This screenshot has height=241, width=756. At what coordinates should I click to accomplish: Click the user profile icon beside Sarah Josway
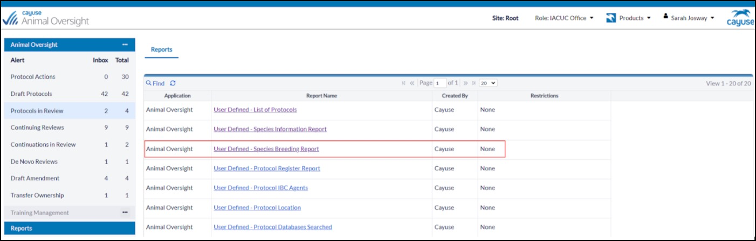pyautogui.click(x=666, y=17)
